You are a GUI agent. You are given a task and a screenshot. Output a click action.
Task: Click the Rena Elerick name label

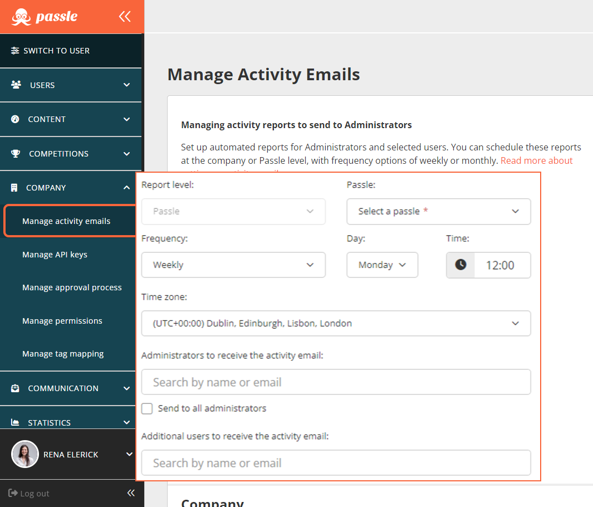click(x=71, y=455)
